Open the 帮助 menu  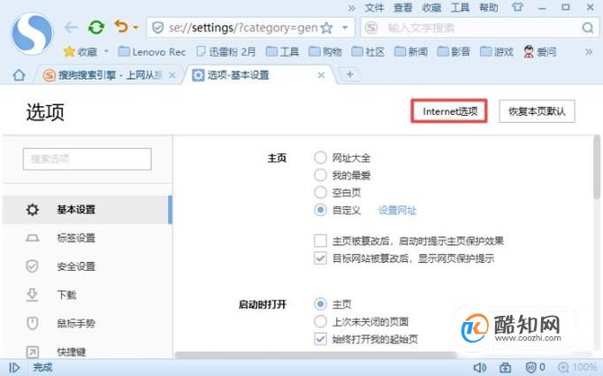click(x=488, y=7)
